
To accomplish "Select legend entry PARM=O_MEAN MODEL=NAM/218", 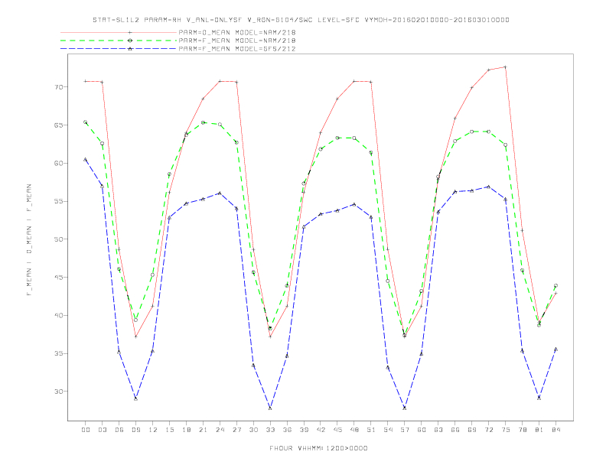I will pyautogui.click(x=237, y=32).
